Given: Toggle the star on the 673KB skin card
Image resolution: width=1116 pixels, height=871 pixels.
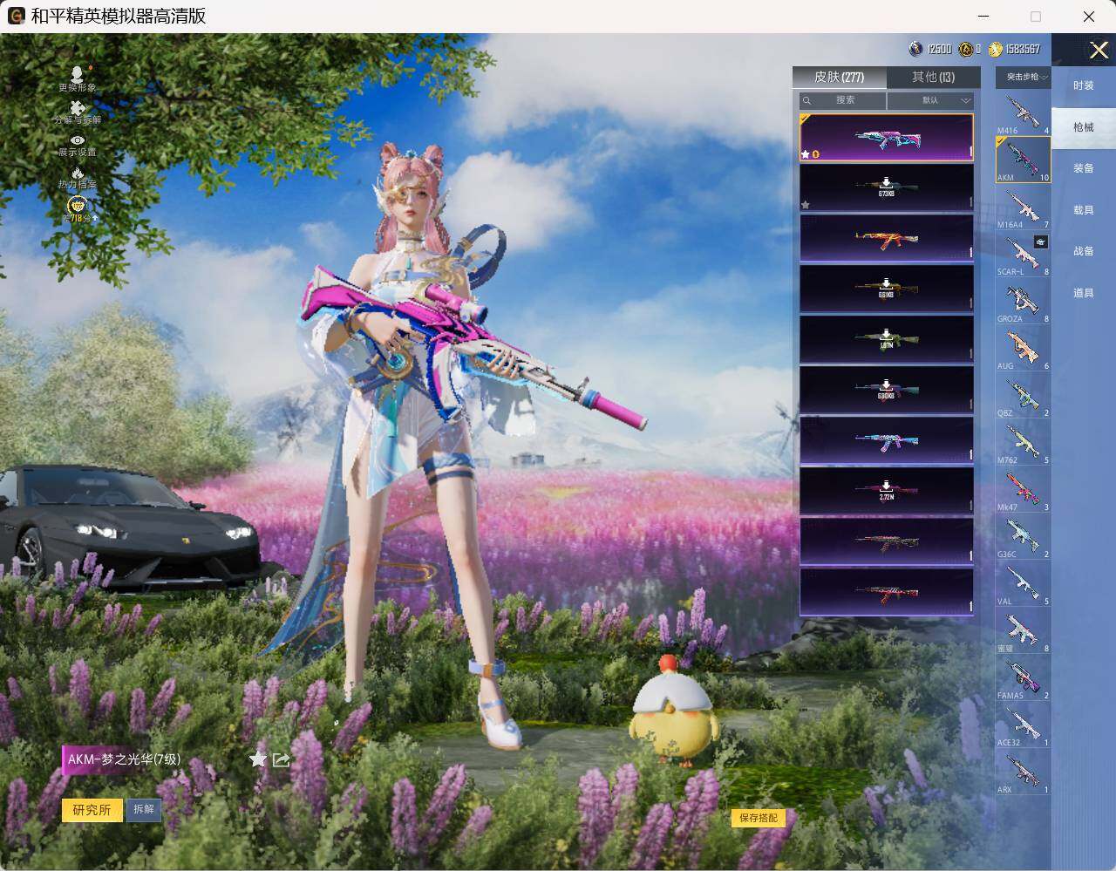Looking at the screenshot, I should coord(806,205).
